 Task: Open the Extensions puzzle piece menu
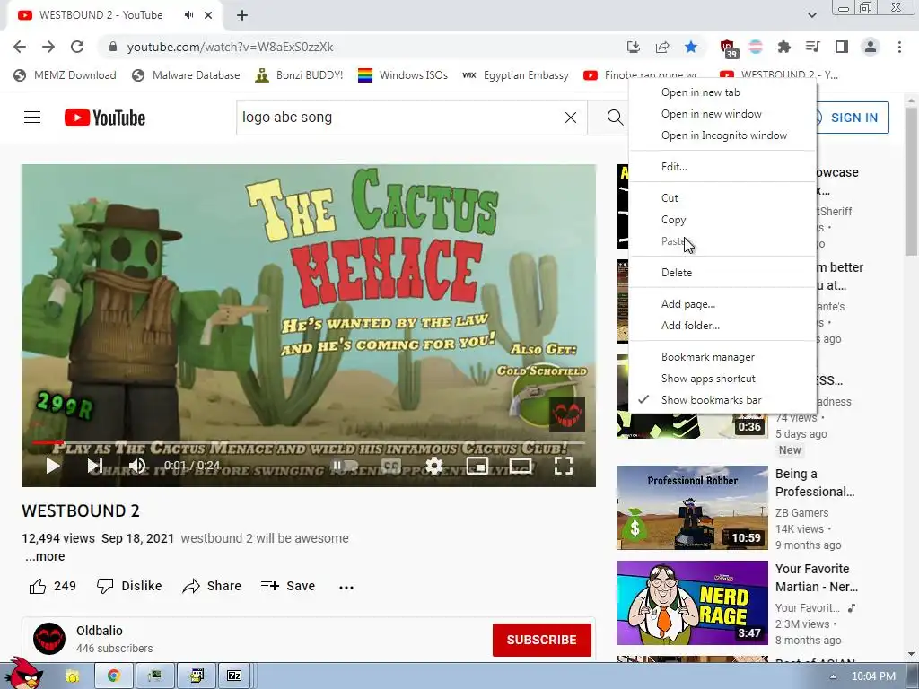(783, 47)
